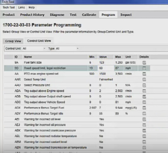This screenshot has height=153, width=168.
Task: Select Warning for incorrect oil pressure row
Action: [x=77, y=125]
